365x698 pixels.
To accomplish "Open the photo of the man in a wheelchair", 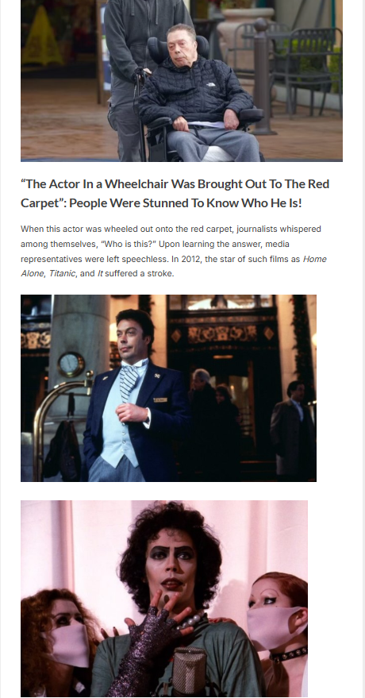I will click(x=182, y=80).
